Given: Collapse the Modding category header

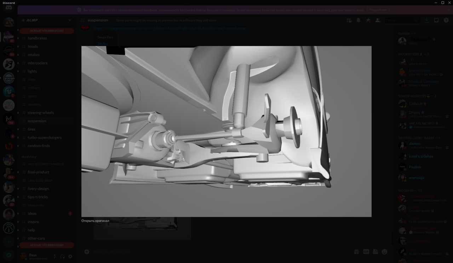Looking at the screenshot, I should click(x=29, y=156).
